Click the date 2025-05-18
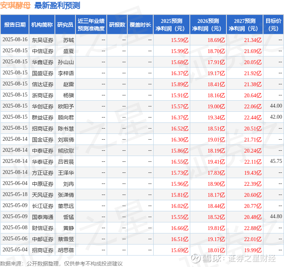Image resolution: width=284 pixels, height=267 pixels. (x=15, y=194)
